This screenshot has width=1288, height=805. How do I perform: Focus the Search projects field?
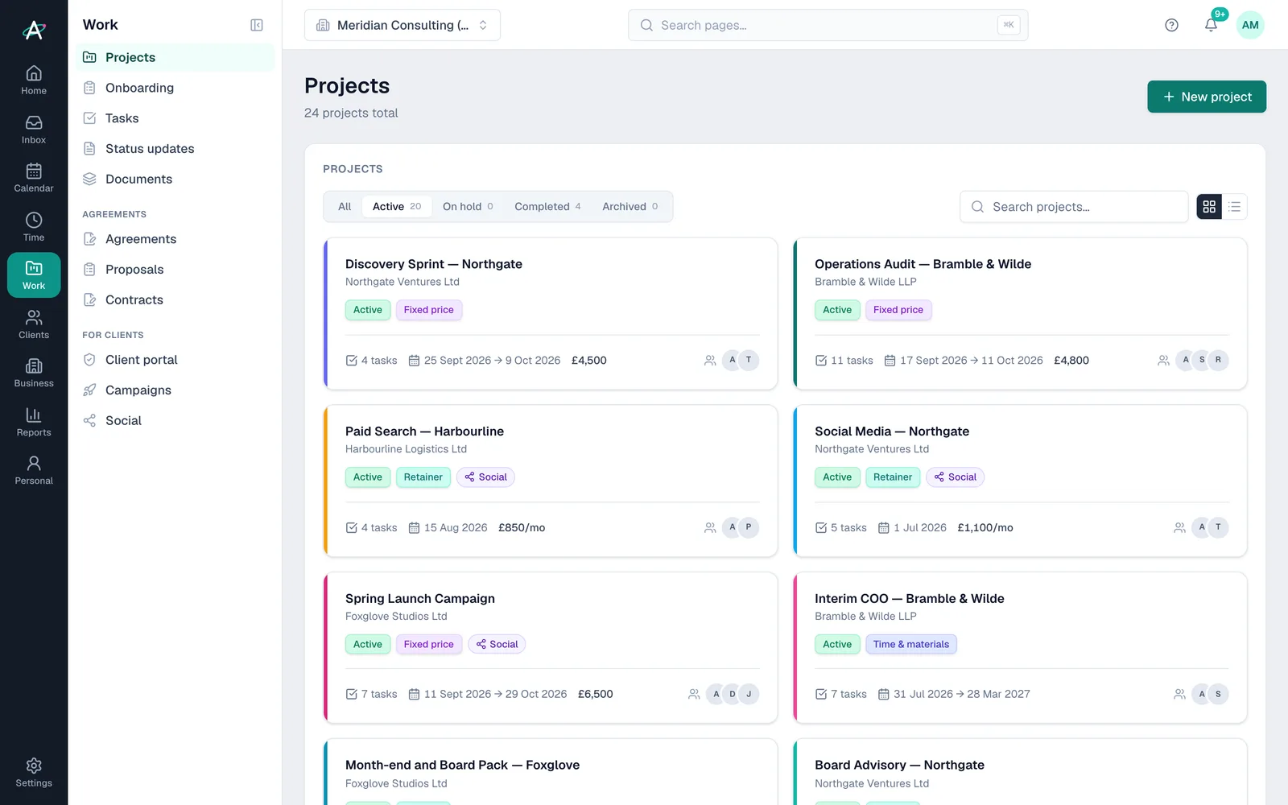pos(1074,207)
